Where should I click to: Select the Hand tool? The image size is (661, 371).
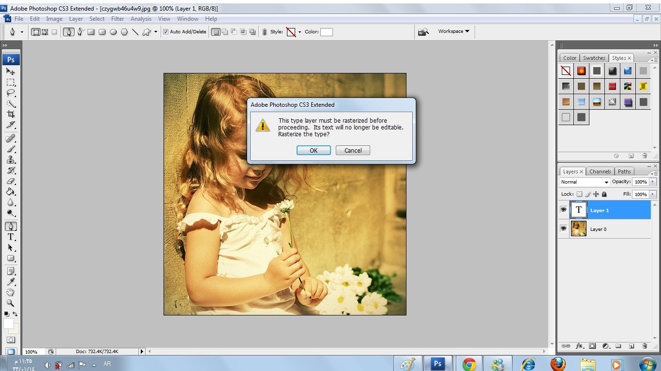tap(11, 293)
